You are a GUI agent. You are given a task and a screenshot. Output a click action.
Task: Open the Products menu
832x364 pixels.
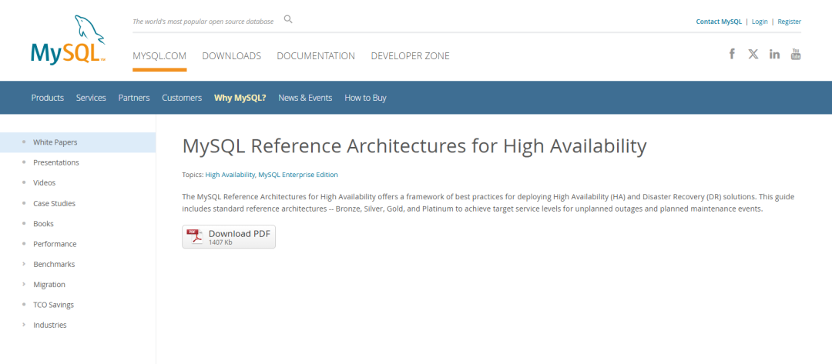tap(47, 98)
